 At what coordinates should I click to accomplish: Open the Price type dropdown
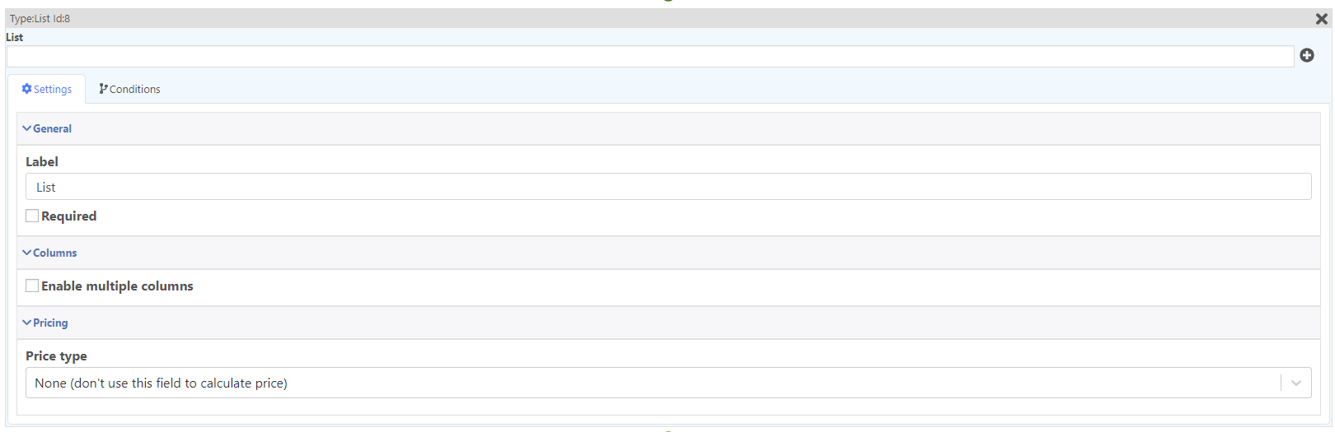pos(668,383)
